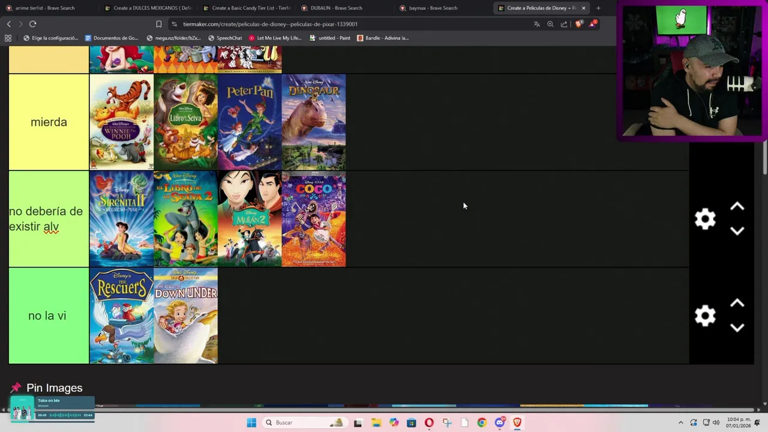Switch to 'Create a Basic Candy Tier List' tab
Image resolution: width=768 pixels, height=432 pixels.
click(247, 8)
